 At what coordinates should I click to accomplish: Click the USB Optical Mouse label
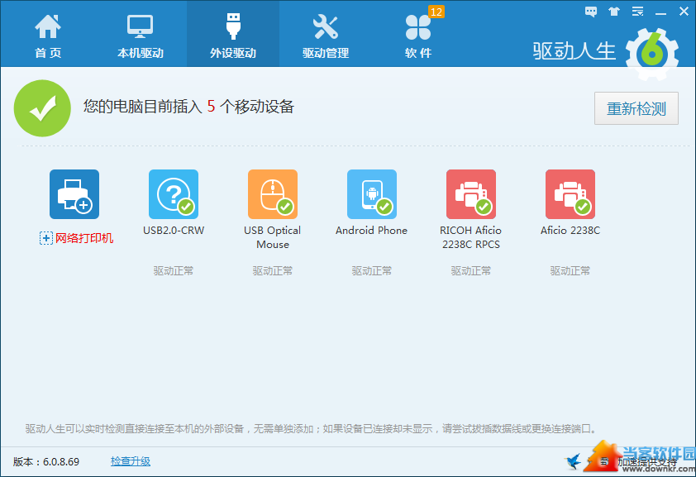[273, 237]
